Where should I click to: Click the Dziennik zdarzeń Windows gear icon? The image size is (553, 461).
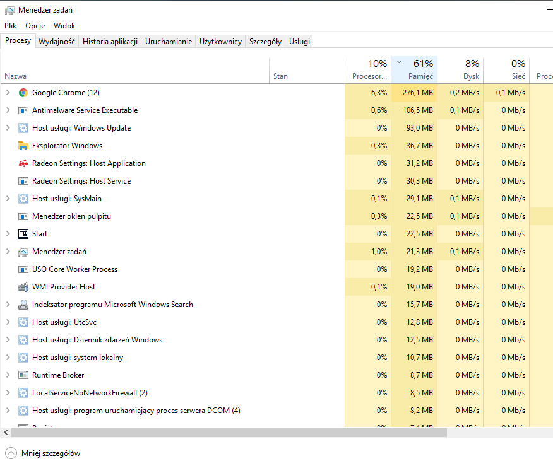click(x=23, y=340)
